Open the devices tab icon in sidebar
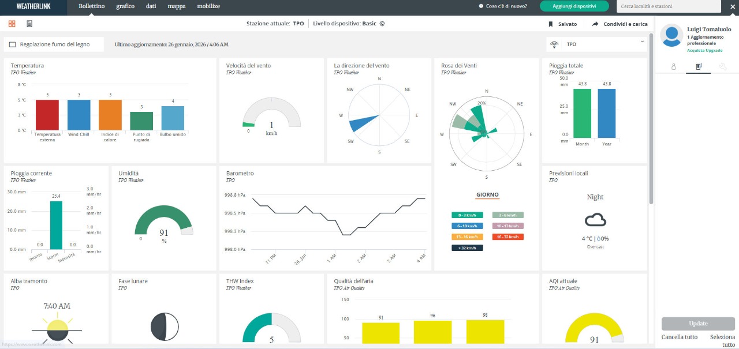This screenshot has width=739, height=349. coord(698,66)
